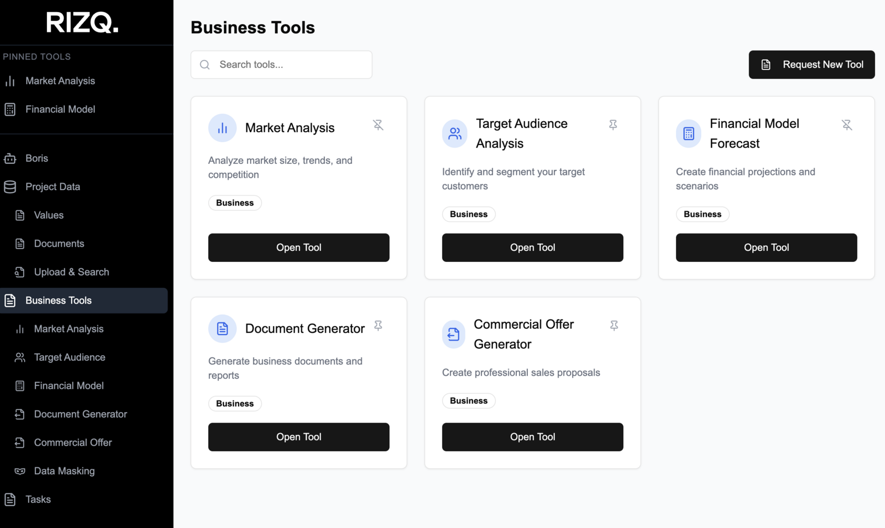
Task: Click the Market Analysis card bar chart icon
Action: pos(222,128)
